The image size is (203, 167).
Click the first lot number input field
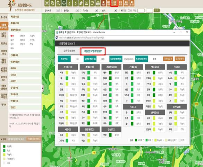click(141, 10)
